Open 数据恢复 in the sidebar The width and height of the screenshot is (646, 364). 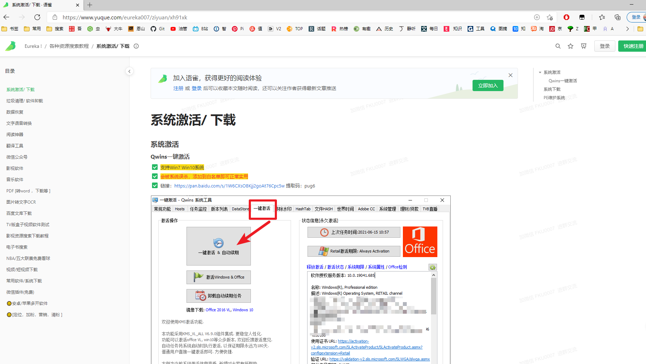[15, 112]
